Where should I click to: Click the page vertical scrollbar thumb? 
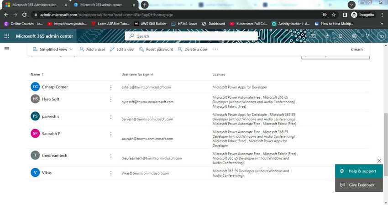point(386,145)
